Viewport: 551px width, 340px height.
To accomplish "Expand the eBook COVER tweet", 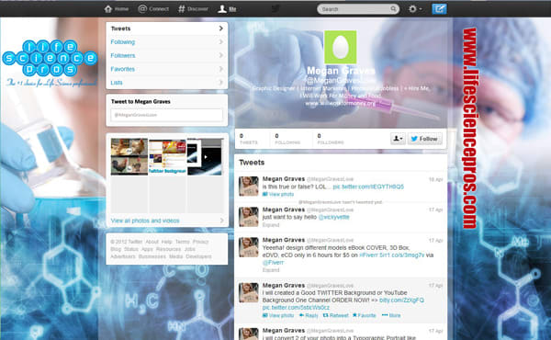I will [x=271, y=270].
